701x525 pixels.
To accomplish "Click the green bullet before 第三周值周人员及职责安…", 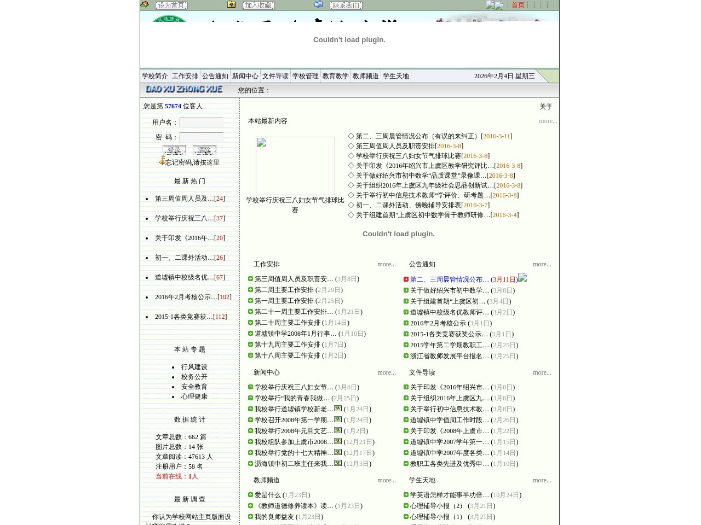I will click(x=250, y=279).
